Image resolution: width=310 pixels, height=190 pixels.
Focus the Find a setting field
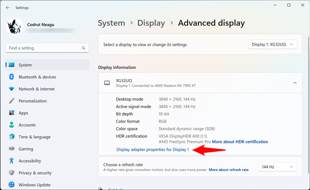click(x=47, y=48)
